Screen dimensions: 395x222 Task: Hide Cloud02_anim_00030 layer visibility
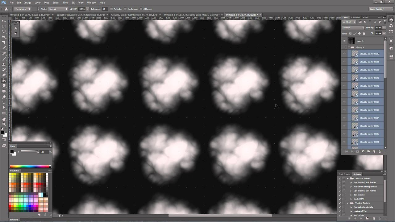tap(344, 94)
